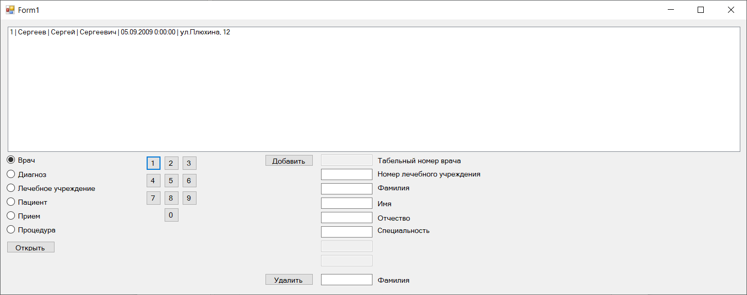Tap keypad button 4
Screen dimensions: 747x295
tap(153, 181)
